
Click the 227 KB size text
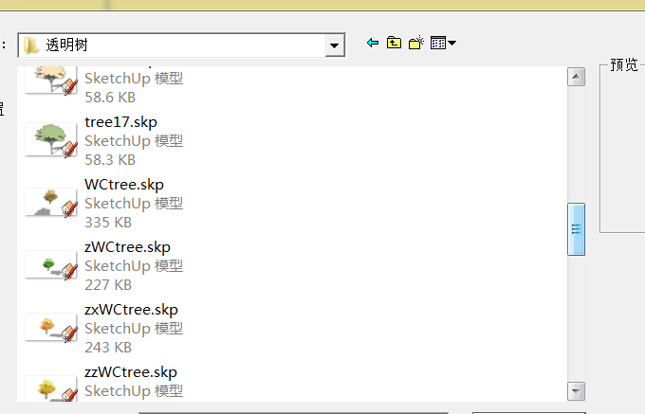(108, 284)
